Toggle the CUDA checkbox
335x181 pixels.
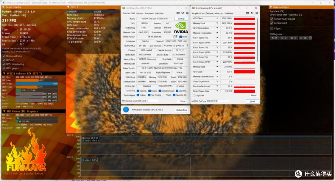pyautogui.click(x=150, y=91)
